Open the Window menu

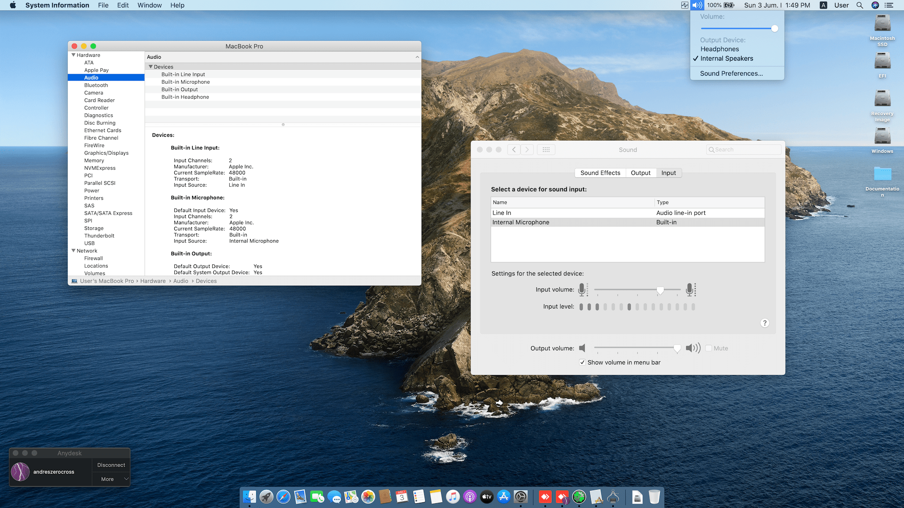(x=149, y=5)
